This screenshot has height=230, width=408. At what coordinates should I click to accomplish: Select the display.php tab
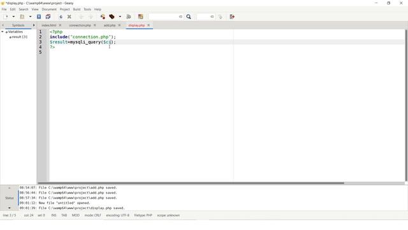point(136,26)
